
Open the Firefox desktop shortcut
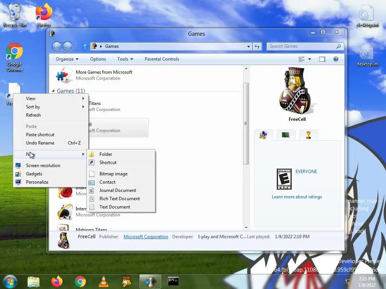tap(44, 15)
